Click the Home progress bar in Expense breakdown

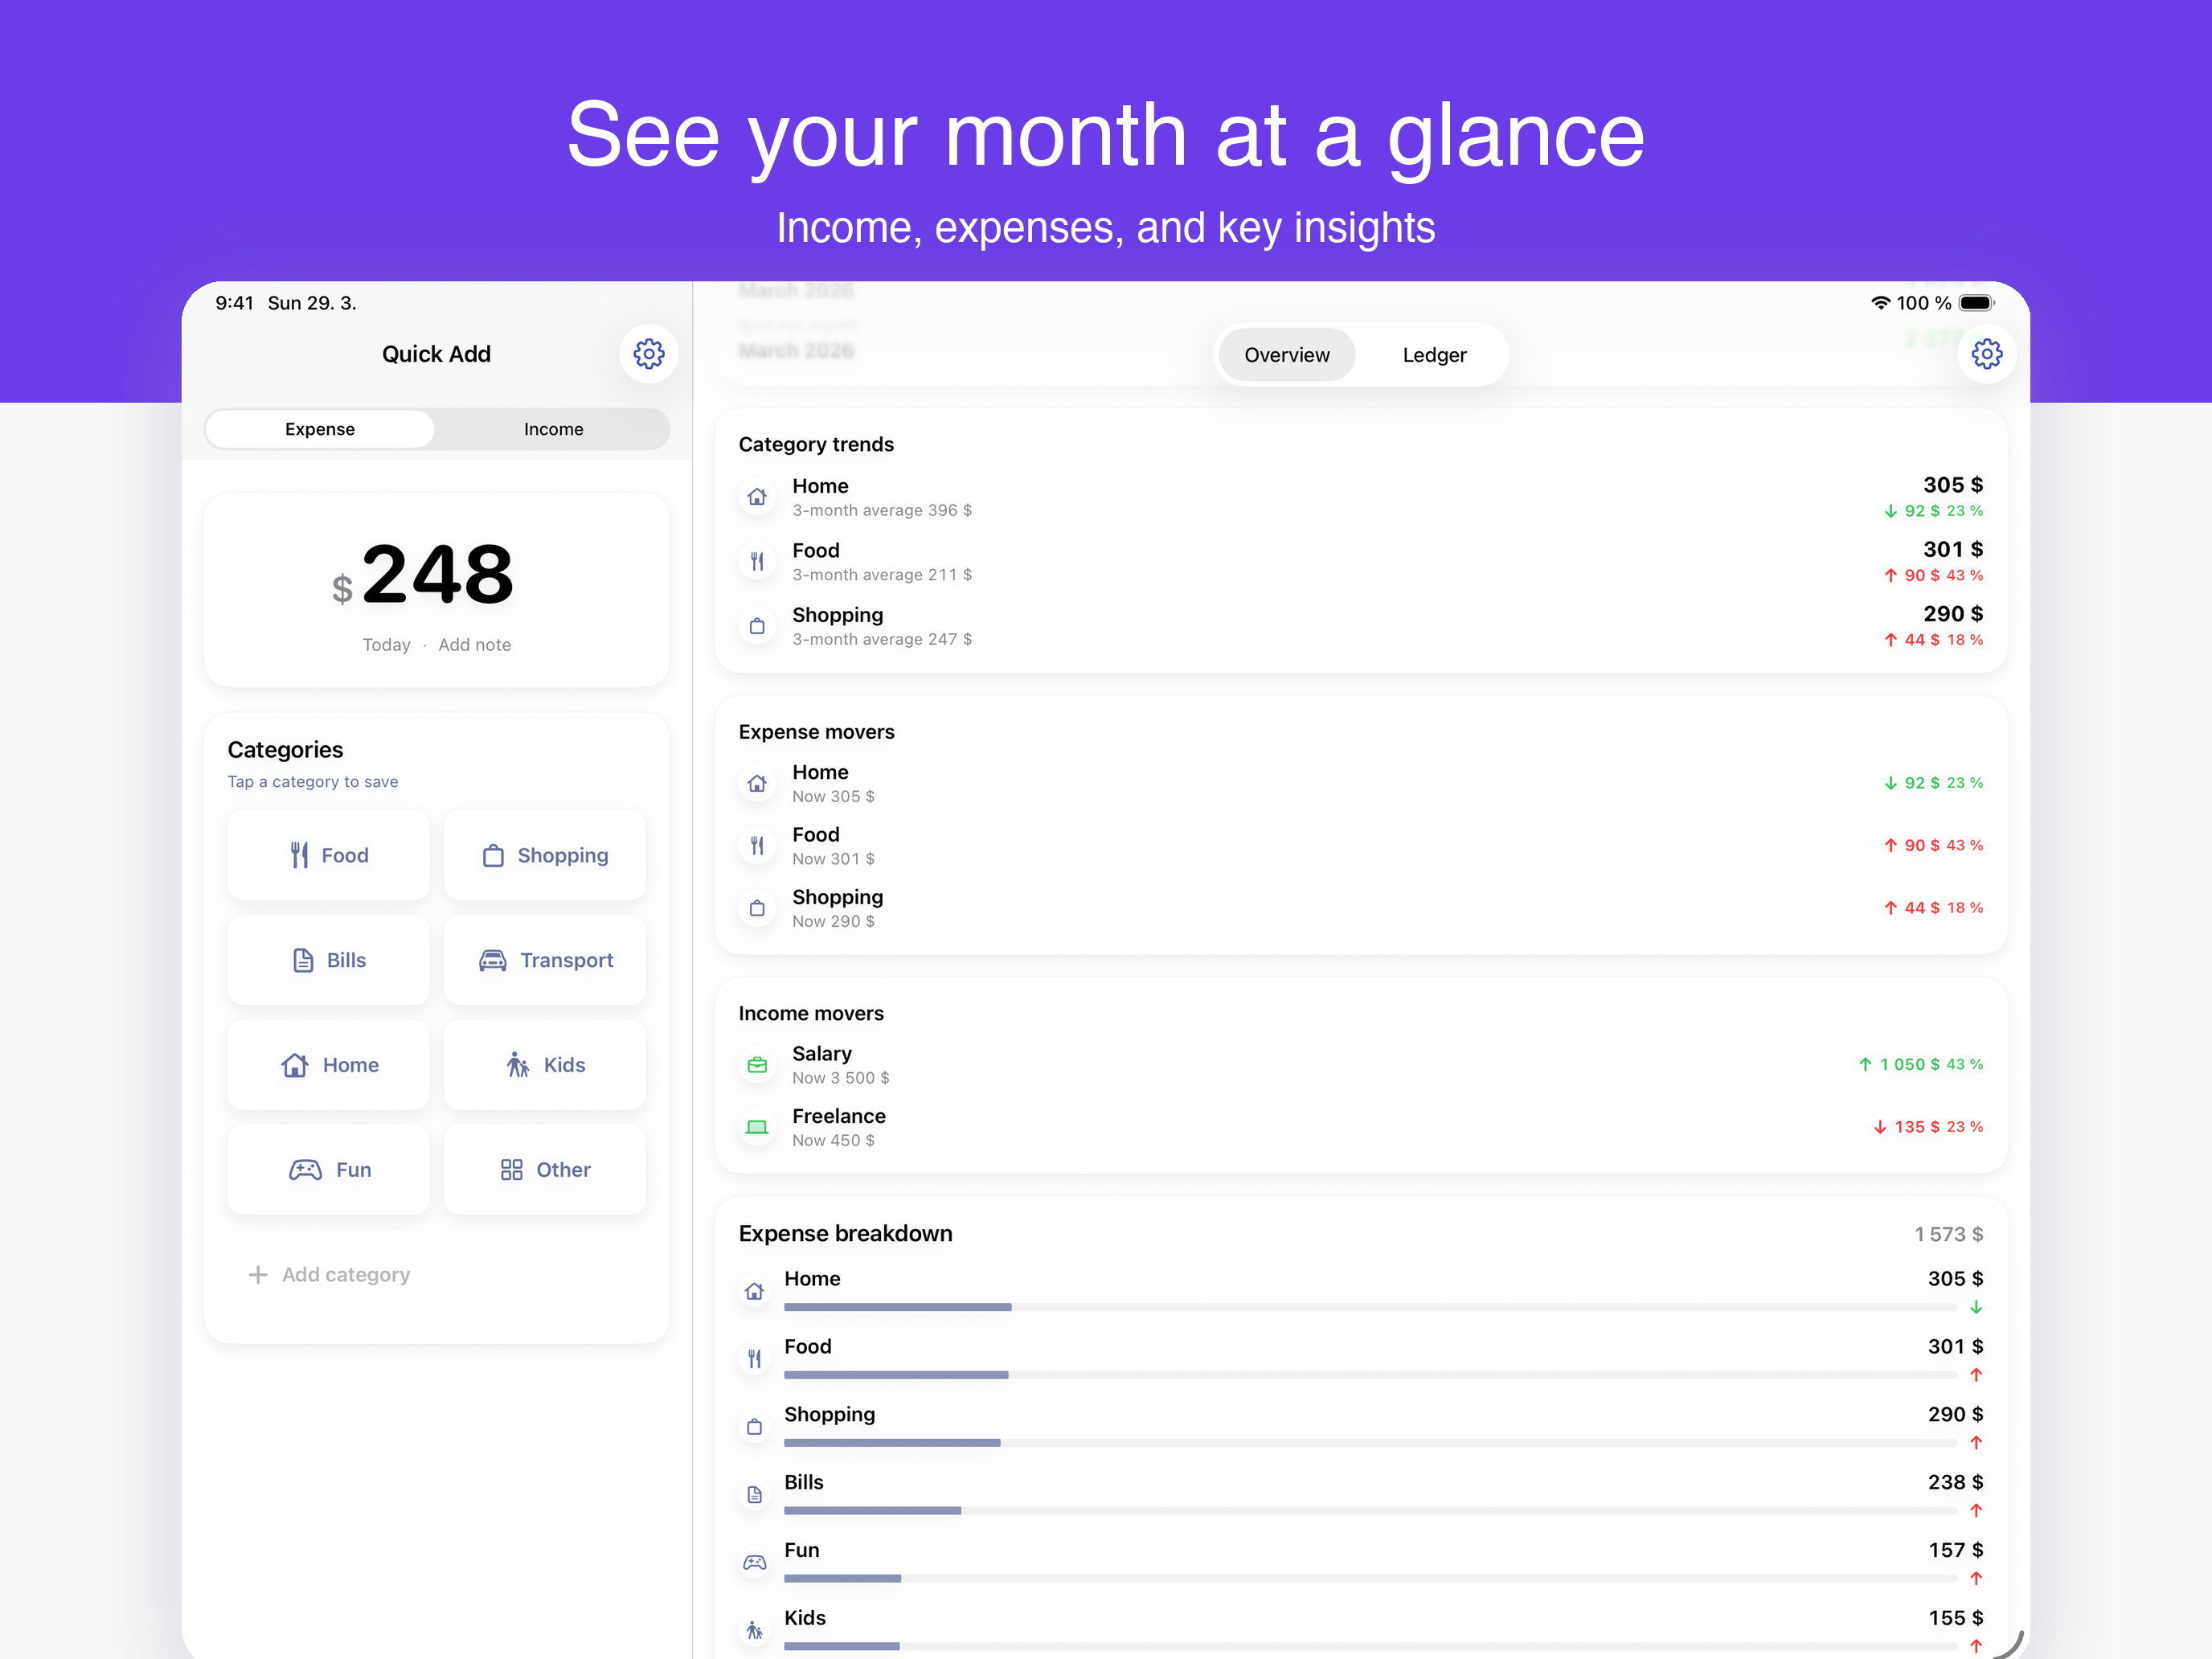(x=1370, y=1307)
